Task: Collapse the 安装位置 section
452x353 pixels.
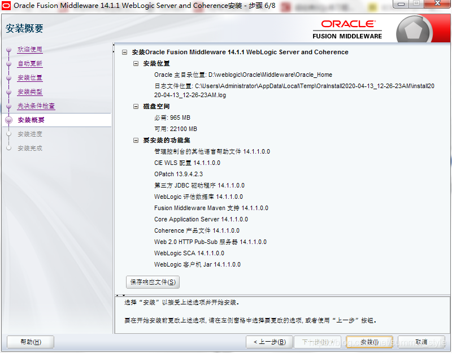Action: click(x=136, y=63)
